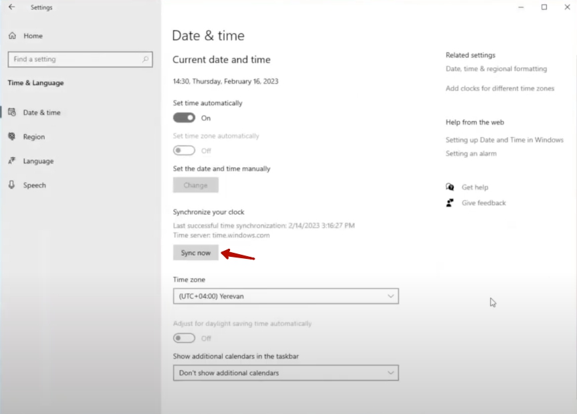Click the Give feedback person icon
This screenshot has width=577, height=414.
coord(450,203)
